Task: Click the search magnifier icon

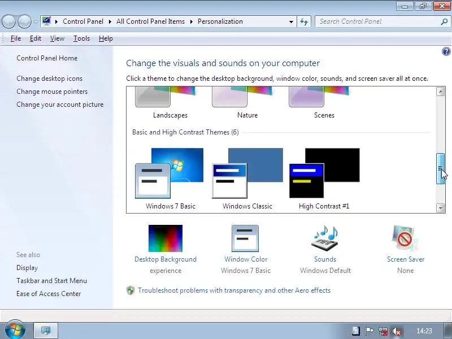Action: [x=444, y=21]
